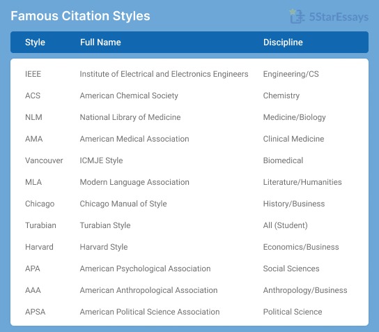Select the 'Turabian' style cell
Screen dimensions: 379x332
coord(40,225)
